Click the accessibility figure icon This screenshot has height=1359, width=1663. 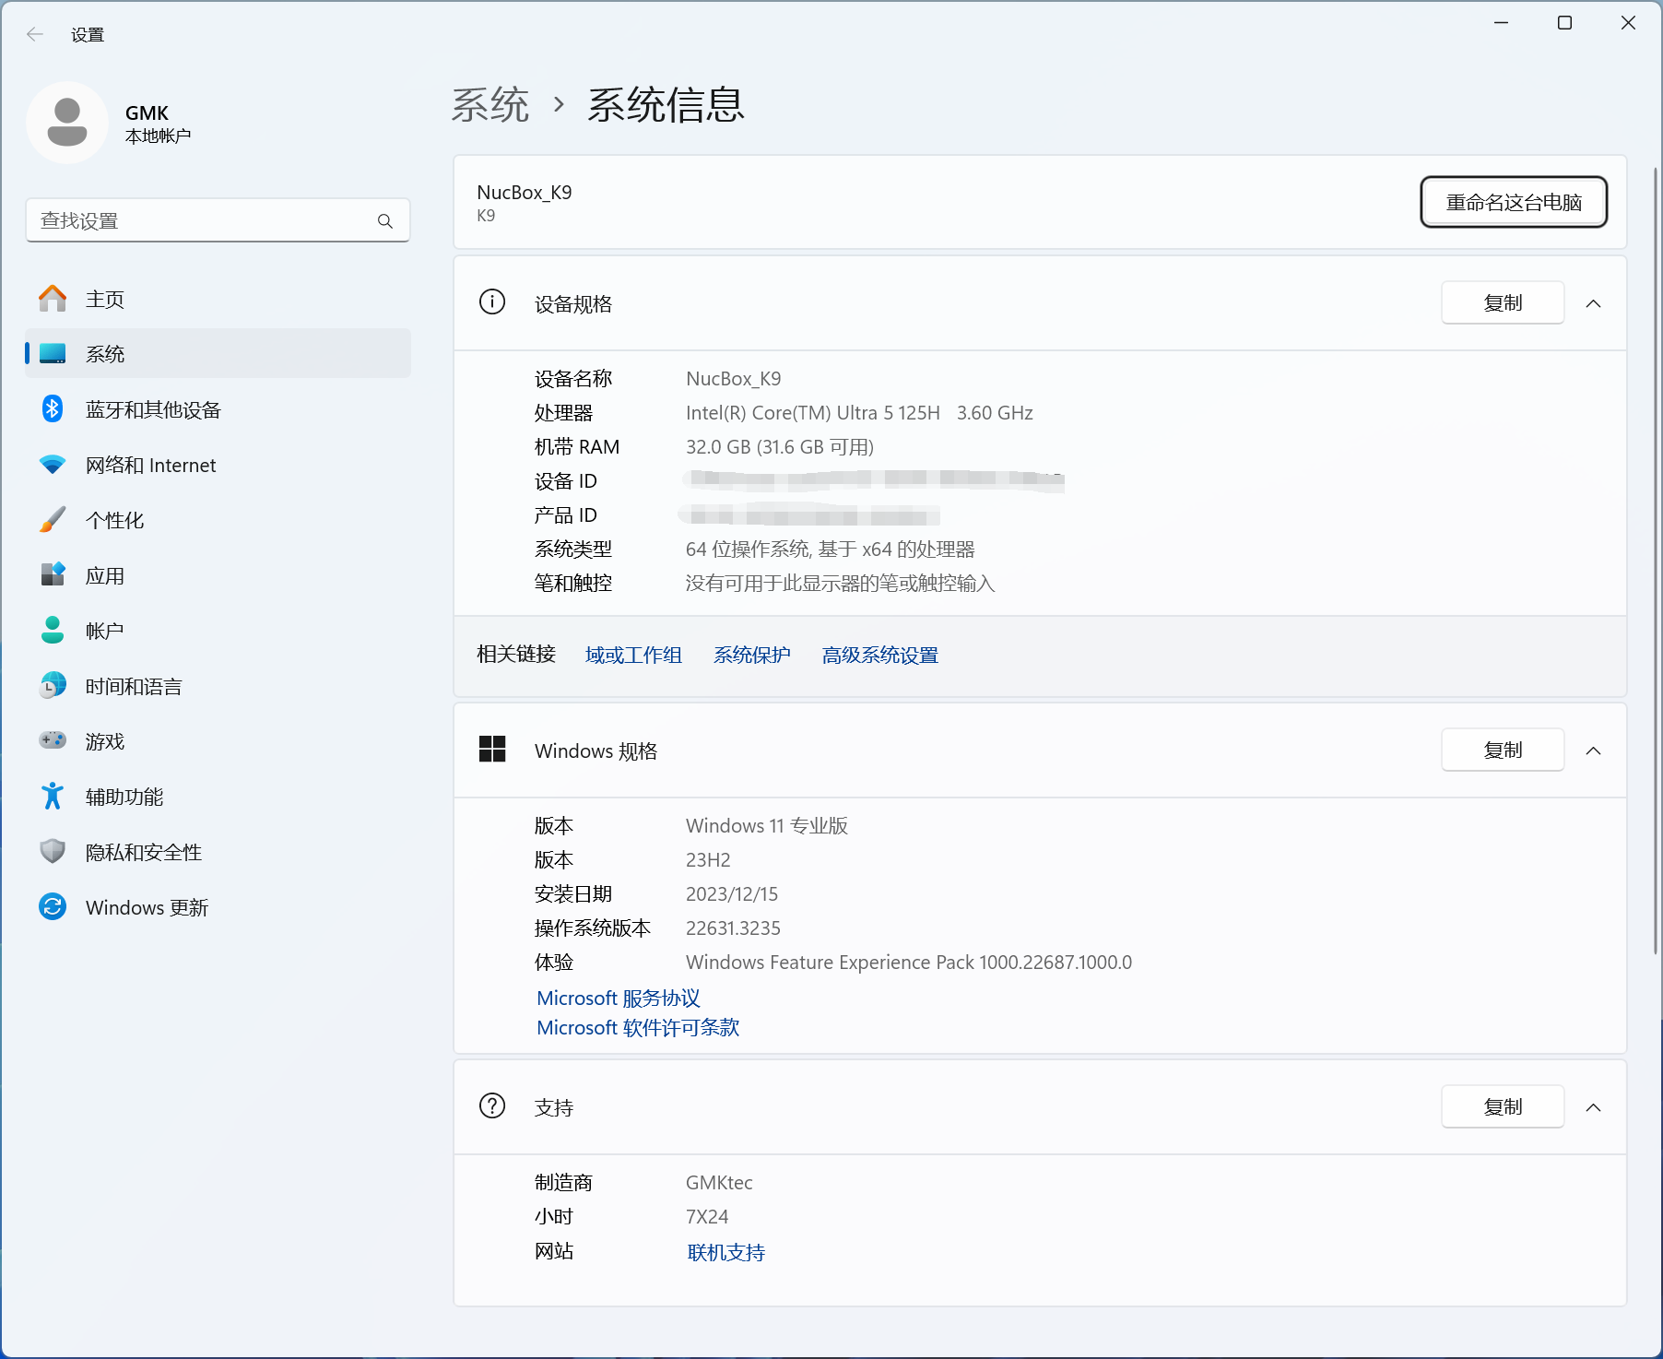[x=53, y=796]
